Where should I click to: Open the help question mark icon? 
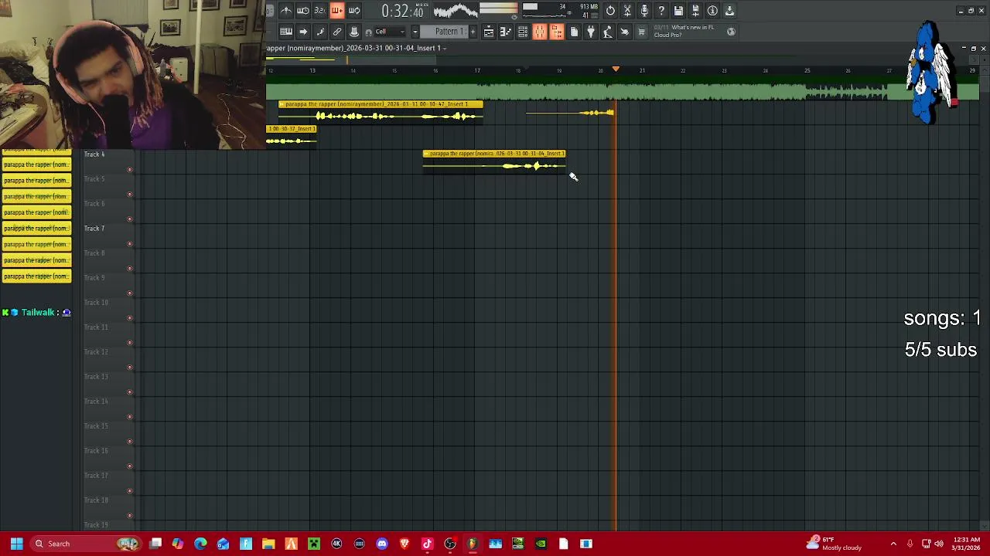pos(661,11)
